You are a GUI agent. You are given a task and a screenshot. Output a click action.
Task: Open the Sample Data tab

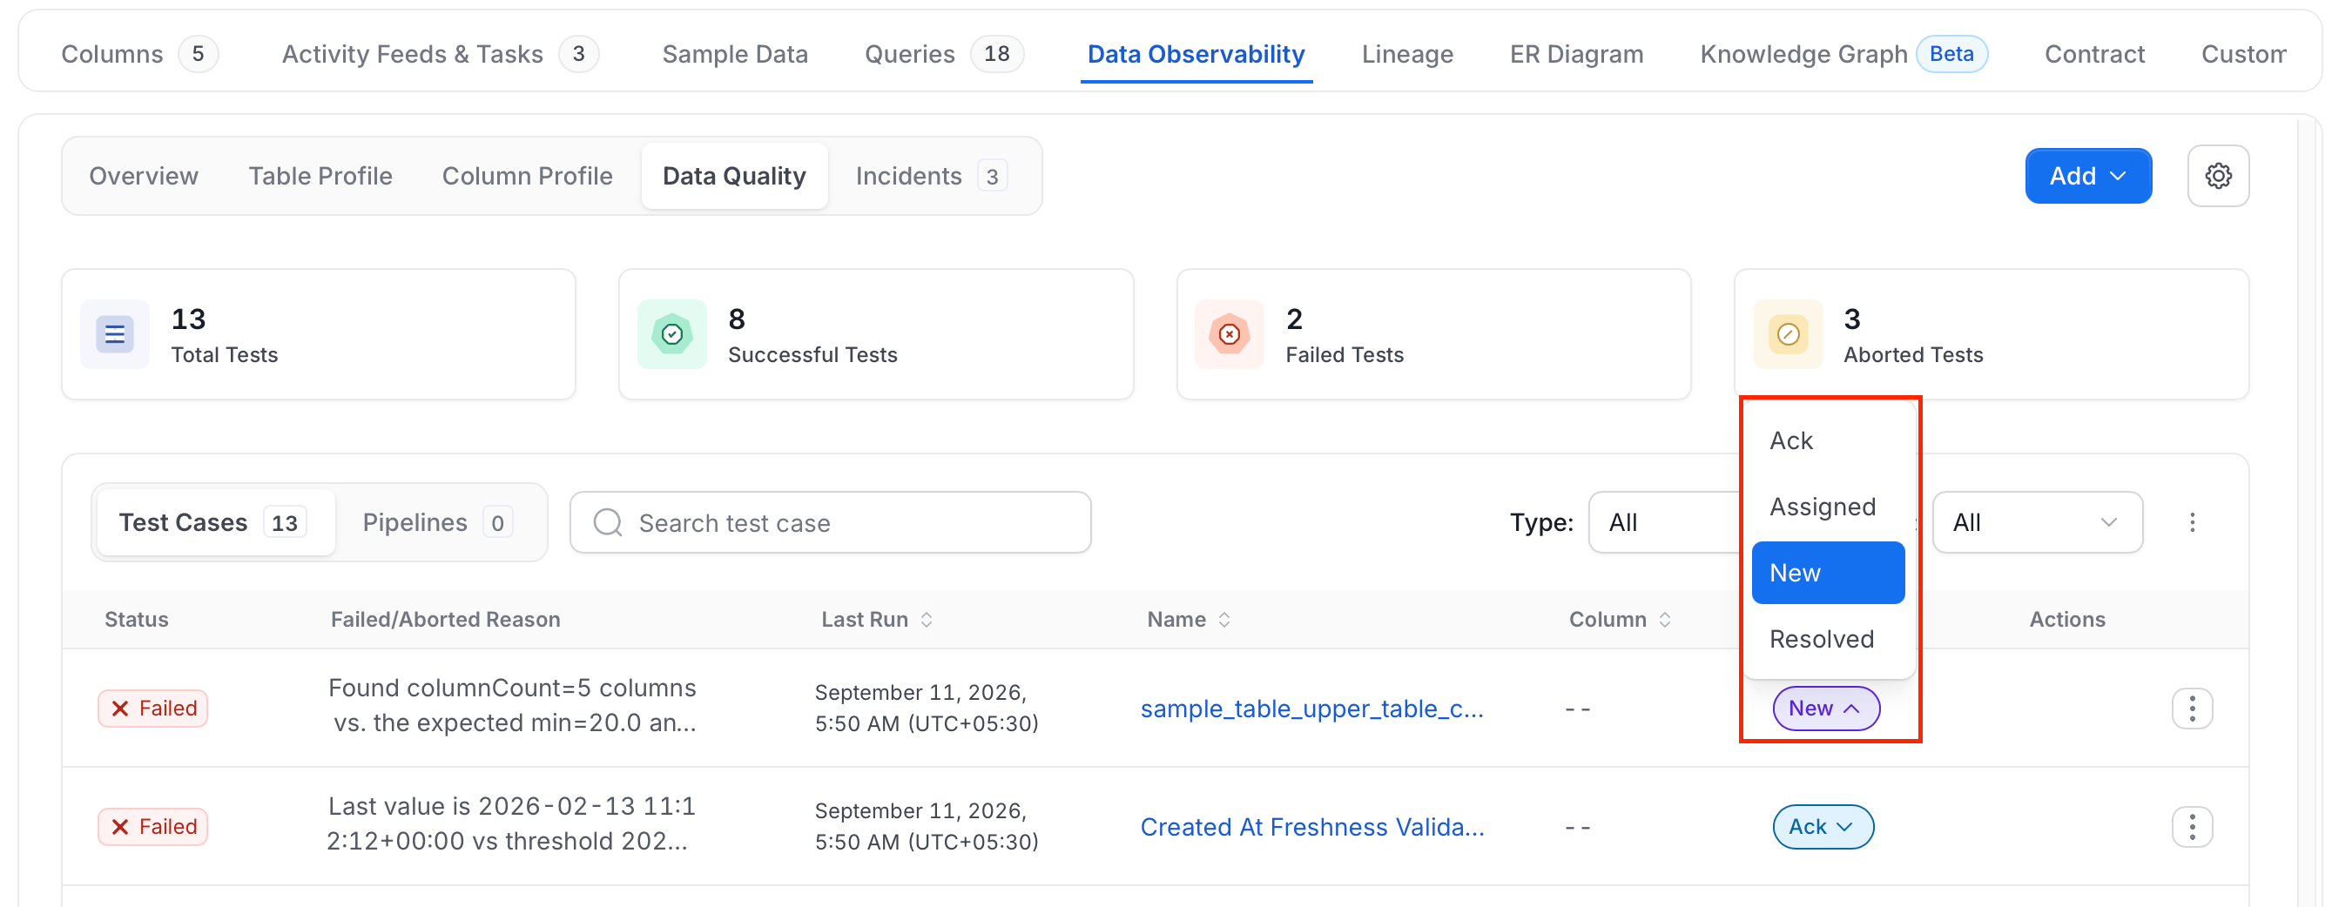[734, 54]
